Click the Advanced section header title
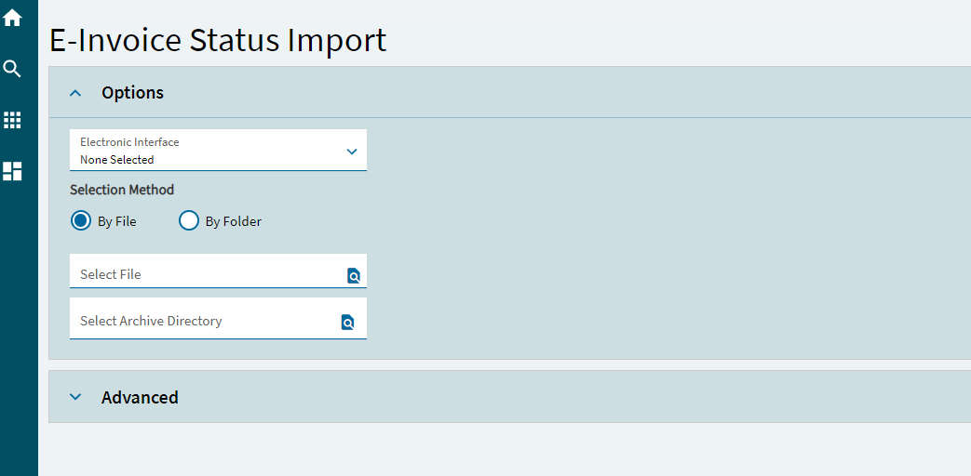This screenshot has width=971, height=476. [140, 397]
